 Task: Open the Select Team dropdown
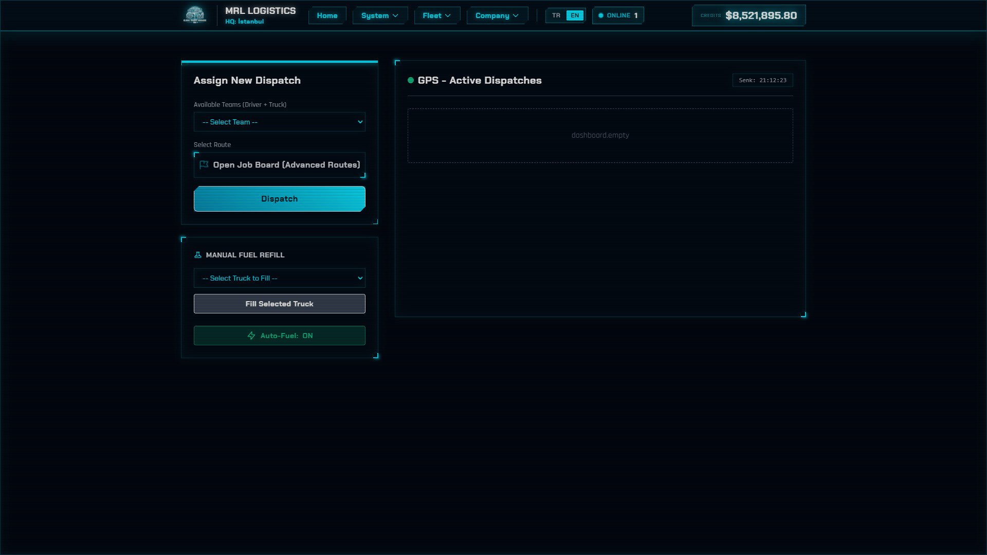[x=279, y=122]
